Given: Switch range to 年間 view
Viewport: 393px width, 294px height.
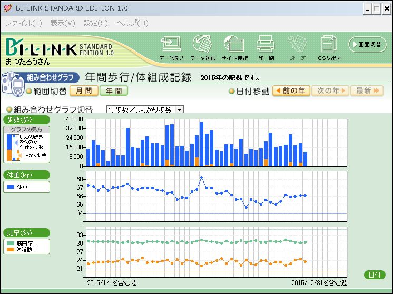Looking at the screenshot, I should point(114,91).
